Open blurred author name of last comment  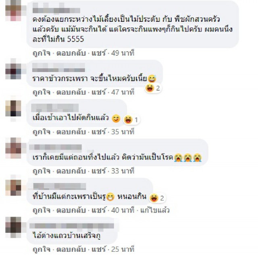coord(72,226)
